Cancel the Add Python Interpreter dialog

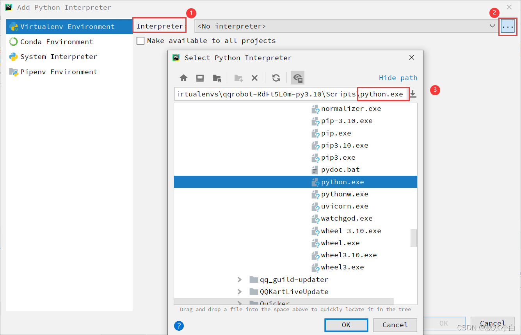tap(492, 323)
